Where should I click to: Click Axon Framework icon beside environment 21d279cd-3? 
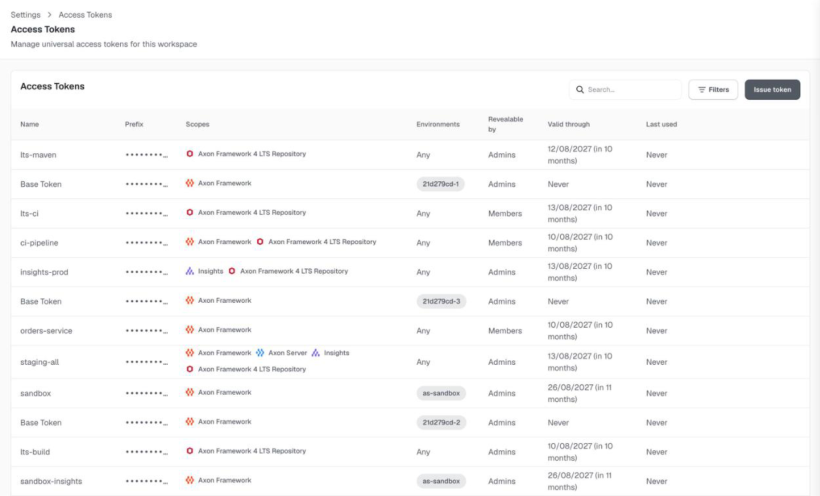190,300
